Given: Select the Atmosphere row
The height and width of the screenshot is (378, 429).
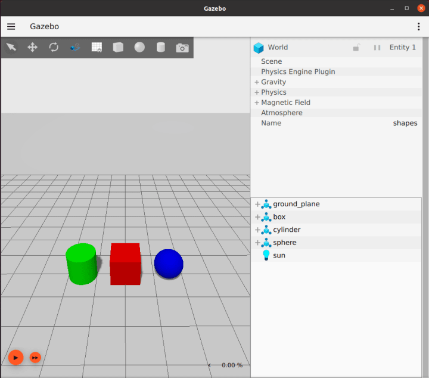Looking at the screenshot, I should click(336, 113).
